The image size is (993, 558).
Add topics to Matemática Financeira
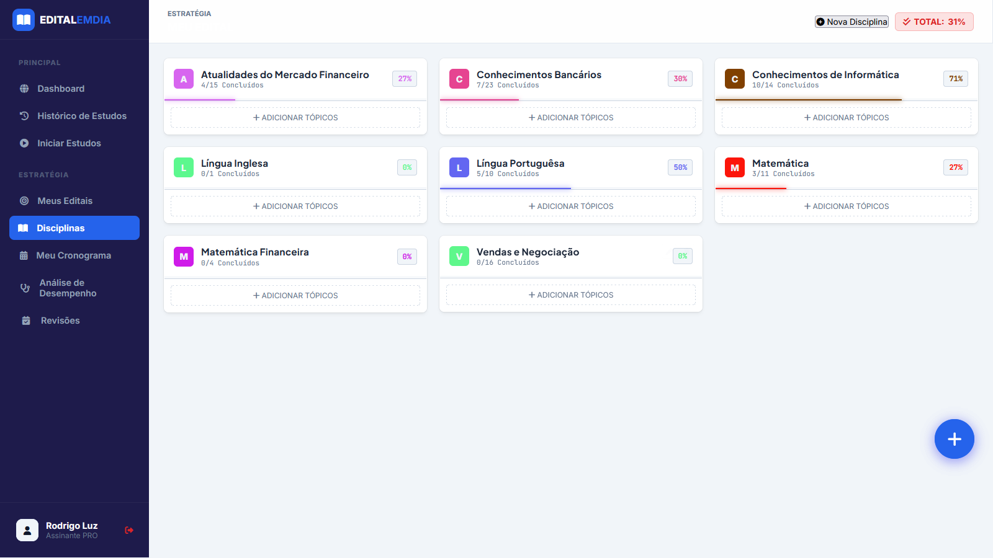click(295, 296)
